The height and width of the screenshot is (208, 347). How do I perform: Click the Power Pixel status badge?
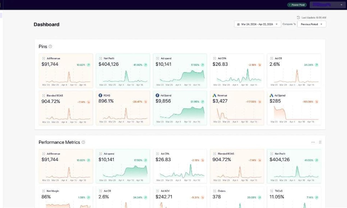(x=297, y=5)
